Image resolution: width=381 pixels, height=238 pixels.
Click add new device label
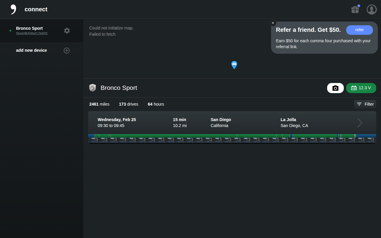(x=32, y=50)
